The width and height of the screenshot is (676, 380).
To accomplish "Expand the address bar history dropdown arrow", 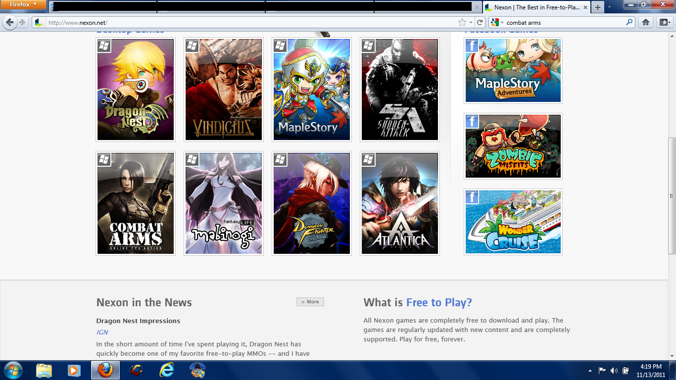I will pyautogui.click(x=471, y=22).
